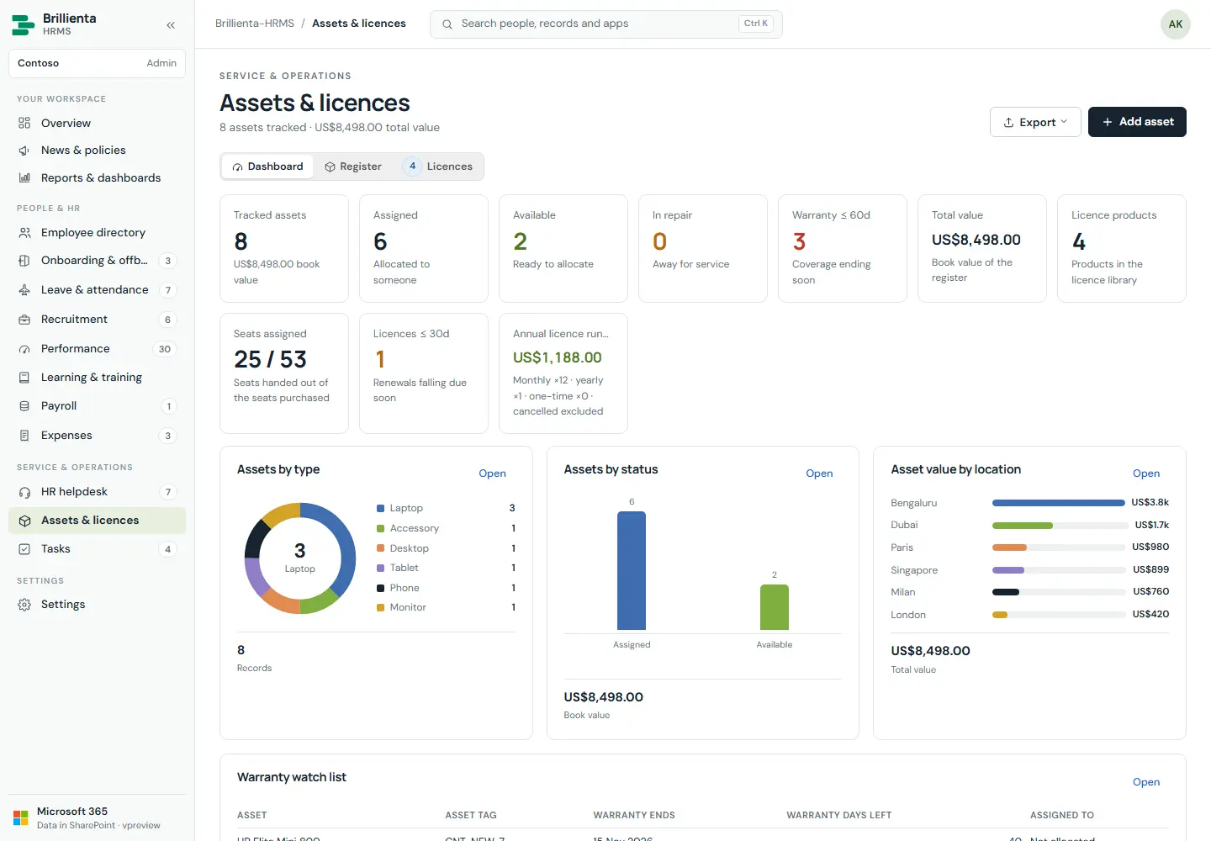Click the blue Assigned bar in the chart
The image size is (1211, 841).
(632, 571)
